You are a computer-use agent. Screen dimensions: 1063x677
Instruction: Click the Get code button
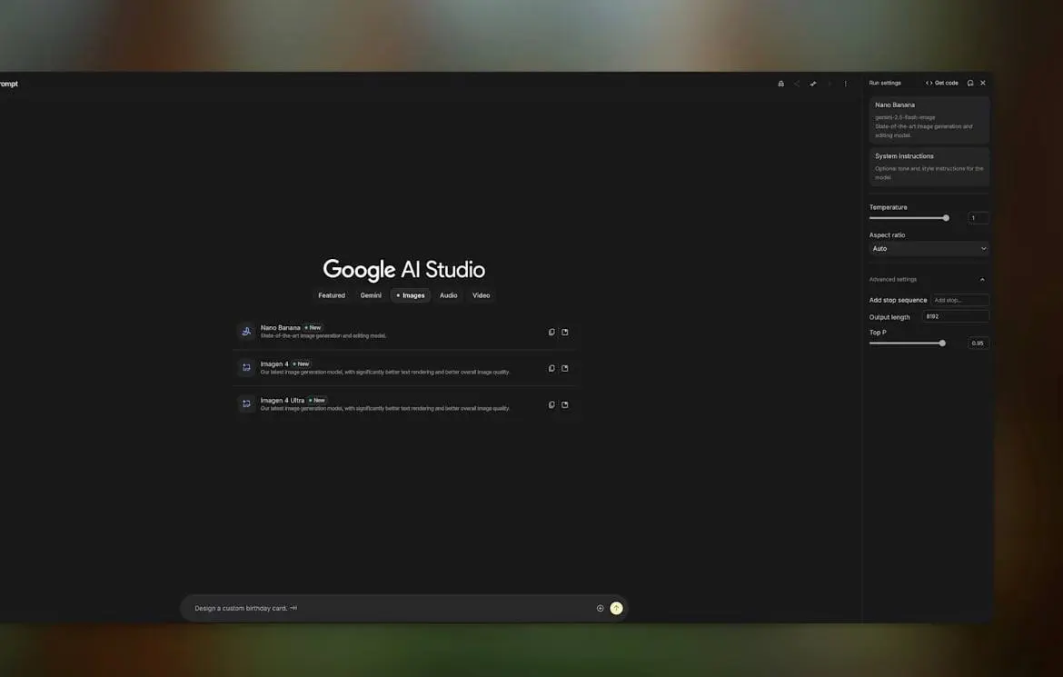[x=941, y=83]
